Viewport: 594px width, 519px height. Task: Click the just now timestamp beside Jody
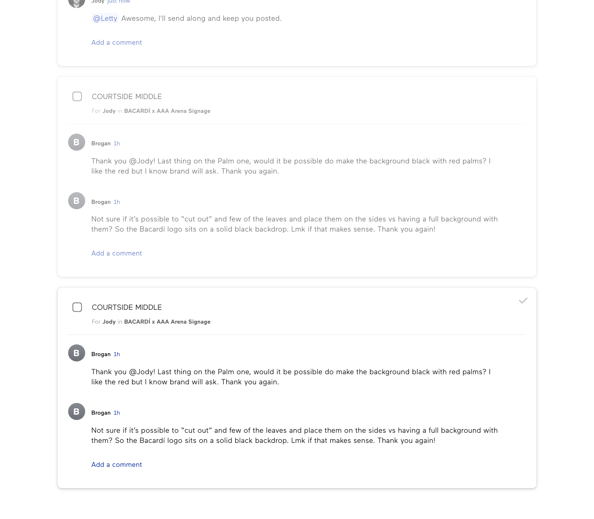click(x=118, y=2)
